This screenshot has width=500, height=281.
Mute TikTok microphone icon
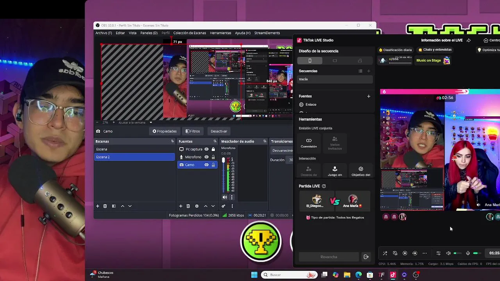[468, 253]
